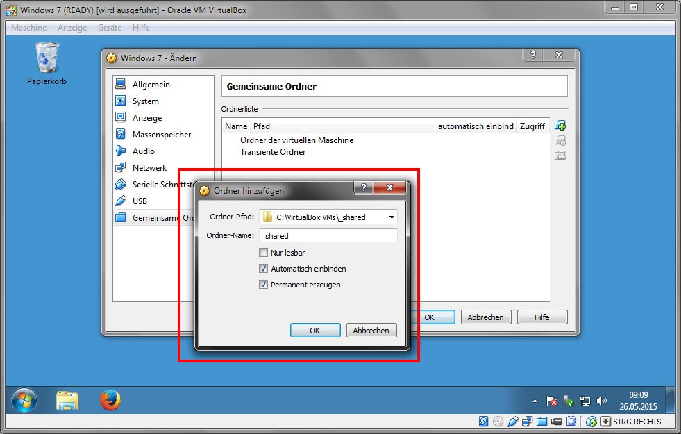Select the Gemeinsame Ordner category
The height and width of the screenshot is (434, 681).
pos(154,217)
